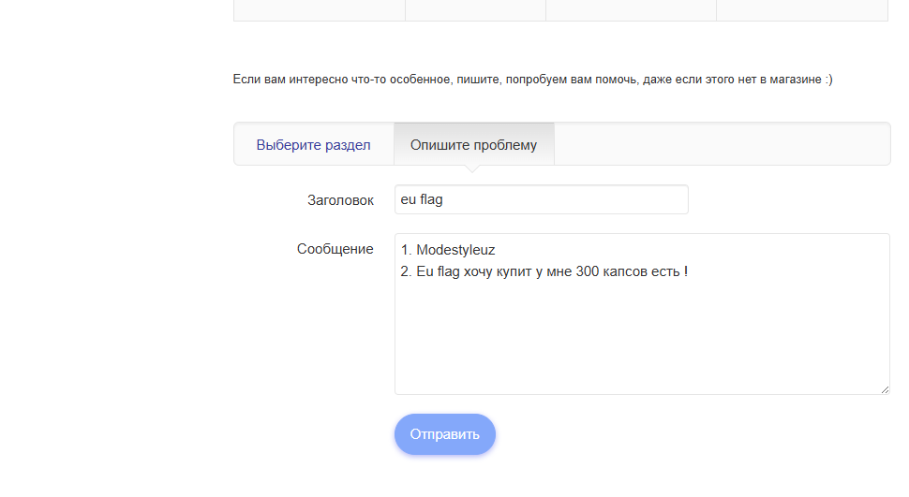Click the second empty table cell at the top
The image size is (909, 497).
(x=475, y=9)
